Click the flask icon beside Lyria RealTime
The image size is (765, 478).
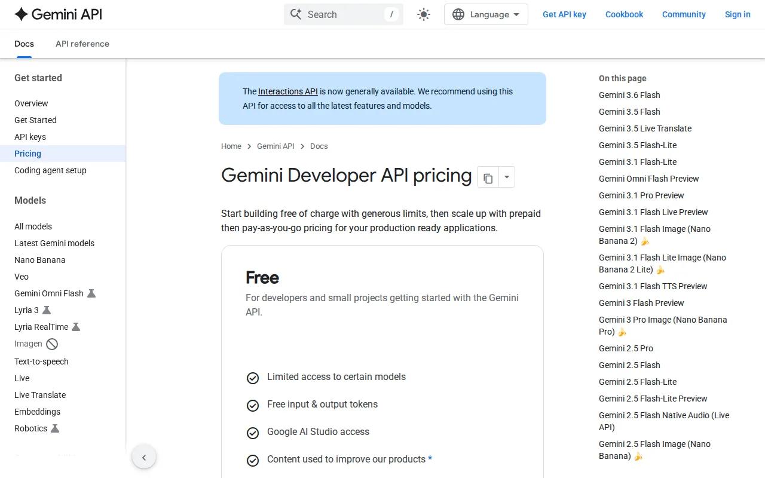pos(76,327)
